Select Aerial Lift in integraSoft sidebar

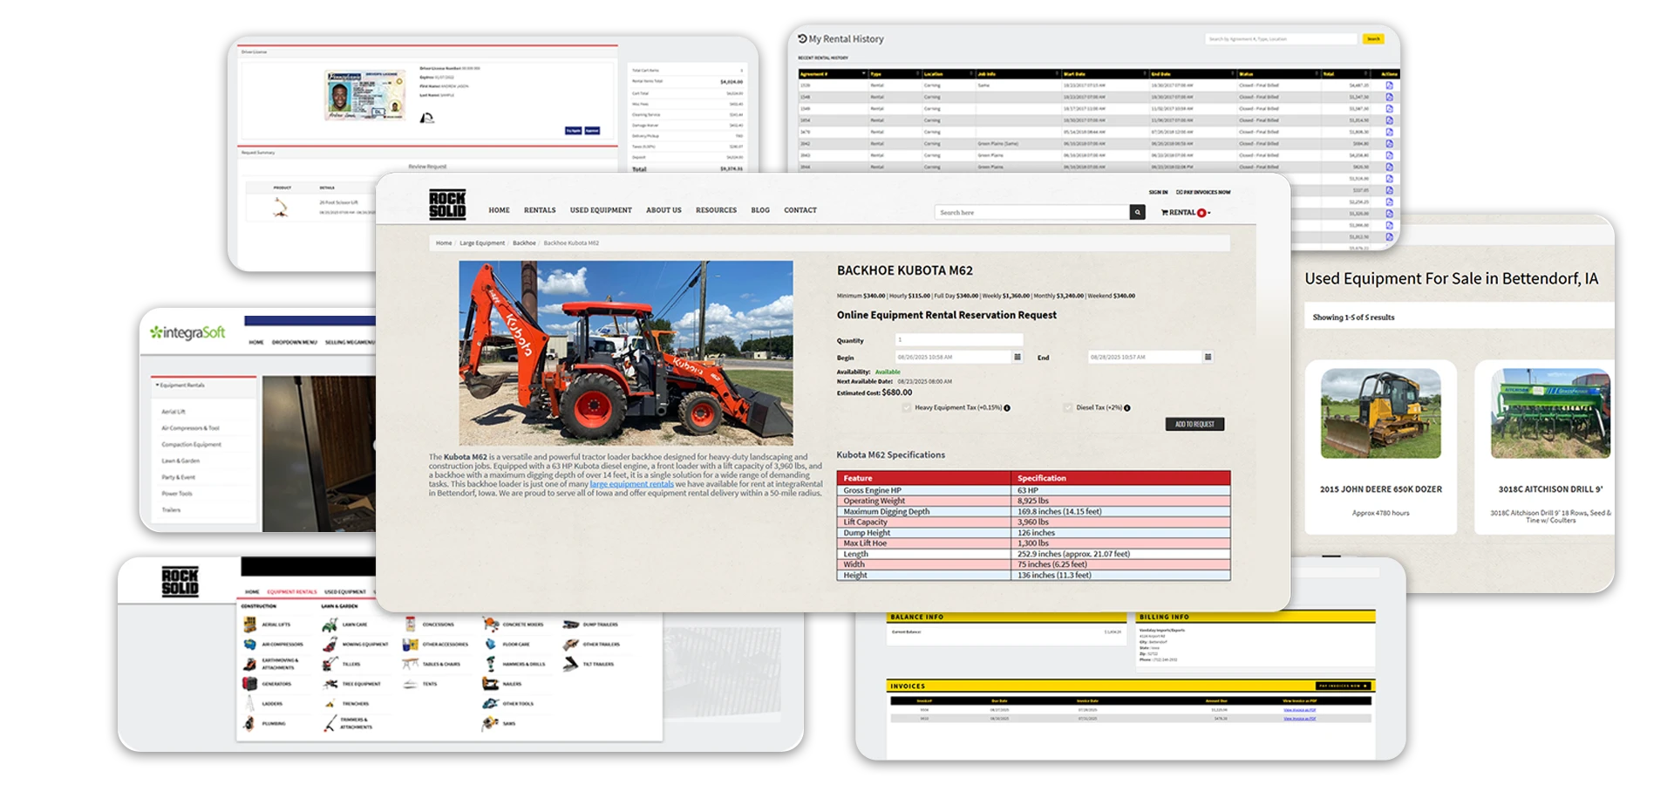click(174, 412)
